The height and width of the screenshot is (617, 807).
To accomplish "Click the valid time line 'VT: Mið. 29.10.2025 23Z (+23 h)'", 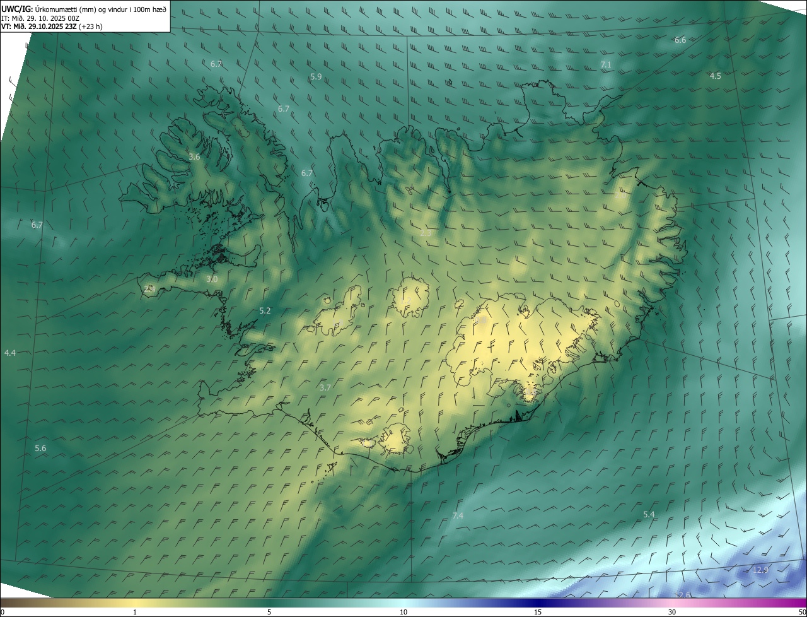I will pyautogui.click(x=52, y=26).
